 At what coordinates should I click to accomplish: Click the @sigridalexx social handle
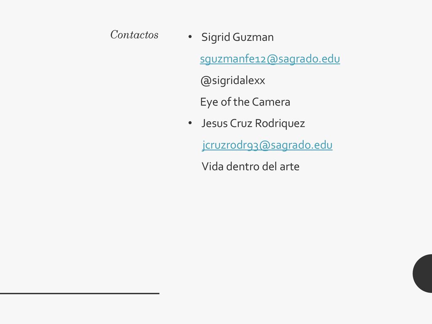click(232, 81)
